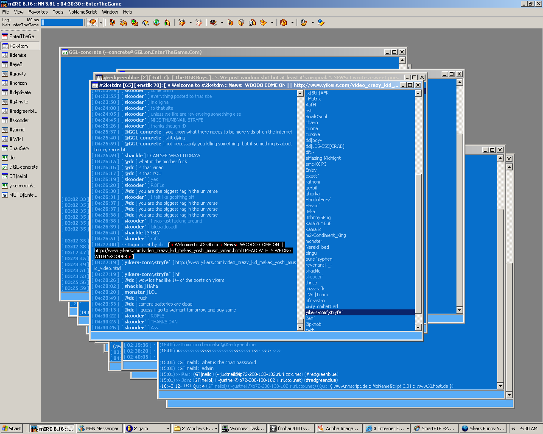This screenshot has height=434, width=543.
Task: Expand the dropdown arrow beside the connect icon
Action: tap(101, 23)
